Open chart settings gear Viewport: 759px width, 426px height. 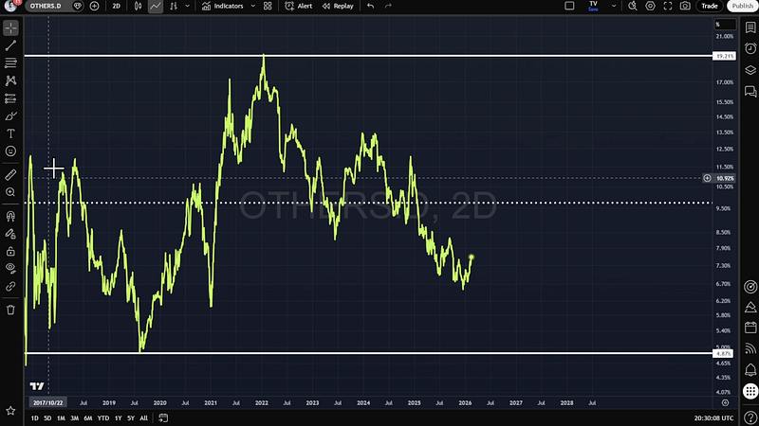point(650,6)
